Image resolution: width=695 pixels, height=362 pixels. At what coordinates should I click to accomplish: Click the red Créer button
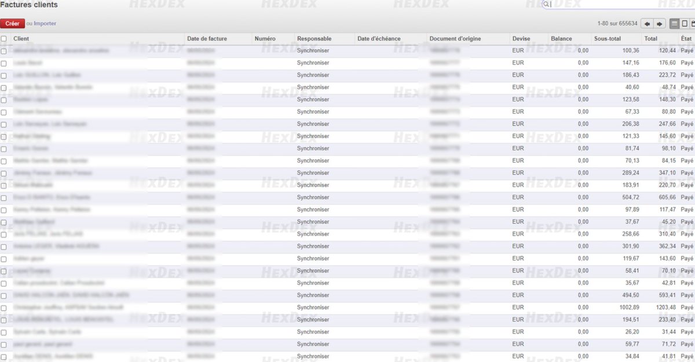[12, 24]
